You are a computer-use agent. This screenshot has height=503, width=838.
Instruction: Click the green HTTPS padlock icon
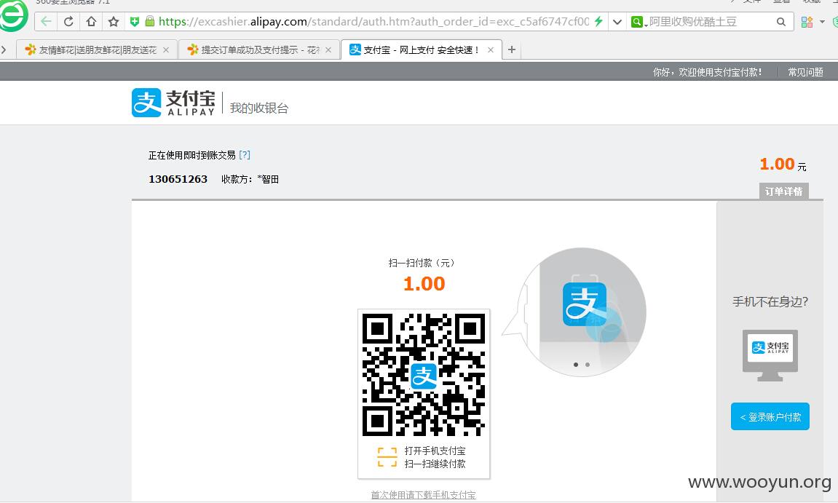(150, 21)
